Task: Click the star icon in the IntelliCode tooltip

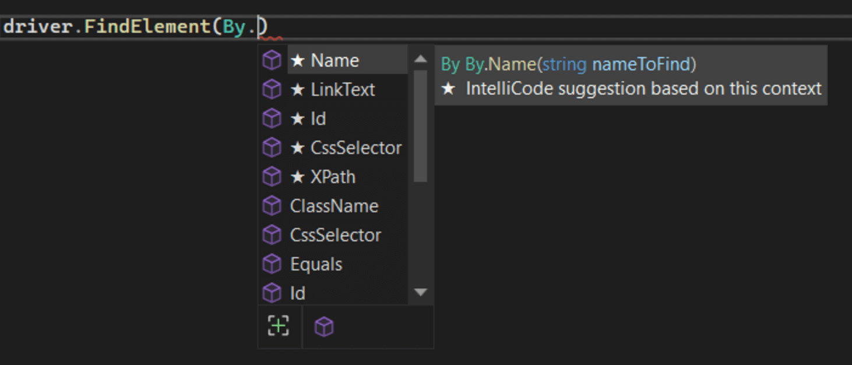Action: tap(449, 88)
